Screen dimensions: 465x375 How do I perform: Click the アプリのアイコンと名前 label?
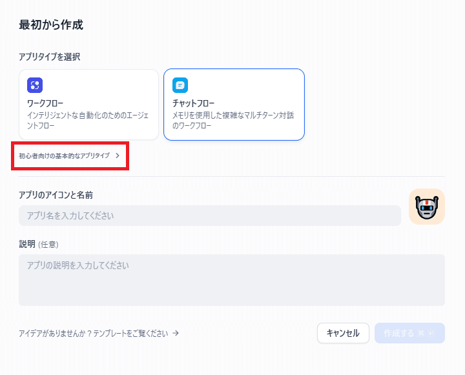click(x=56, y=195)
